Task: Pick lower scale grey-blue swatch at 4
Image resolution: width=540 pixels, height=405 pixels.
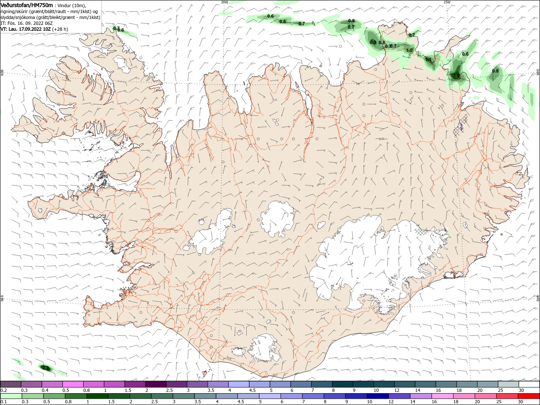Action: pos(226,396)
